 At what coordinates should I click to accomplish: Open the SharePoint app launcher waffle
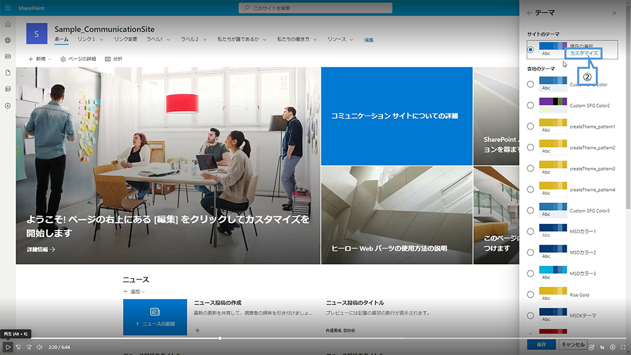tap(8, 8)
